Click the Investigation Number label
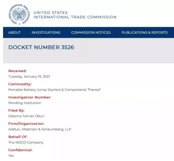The height and width of the screenshot is (161, 174). (x=30, y=97)
